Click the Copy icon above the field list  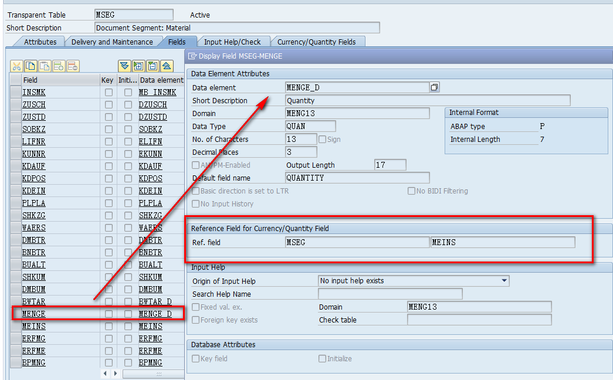(31, 66)
